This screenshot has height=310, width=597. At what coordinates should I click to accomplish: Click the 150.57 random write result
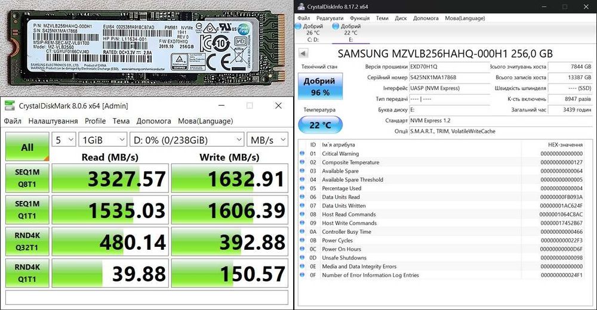coord(230,273)
